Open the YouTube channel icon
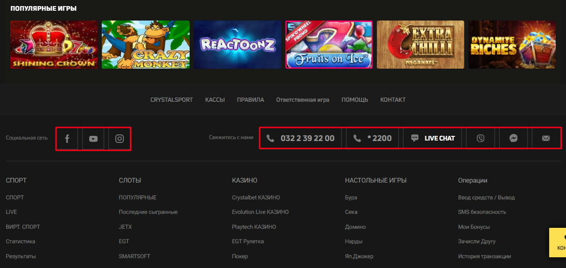The image size is (566, 268). (93, 139)
